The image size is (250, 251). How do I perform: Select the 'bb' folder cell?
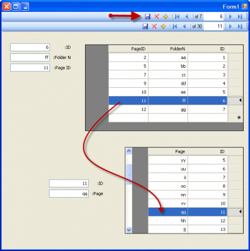168,66
